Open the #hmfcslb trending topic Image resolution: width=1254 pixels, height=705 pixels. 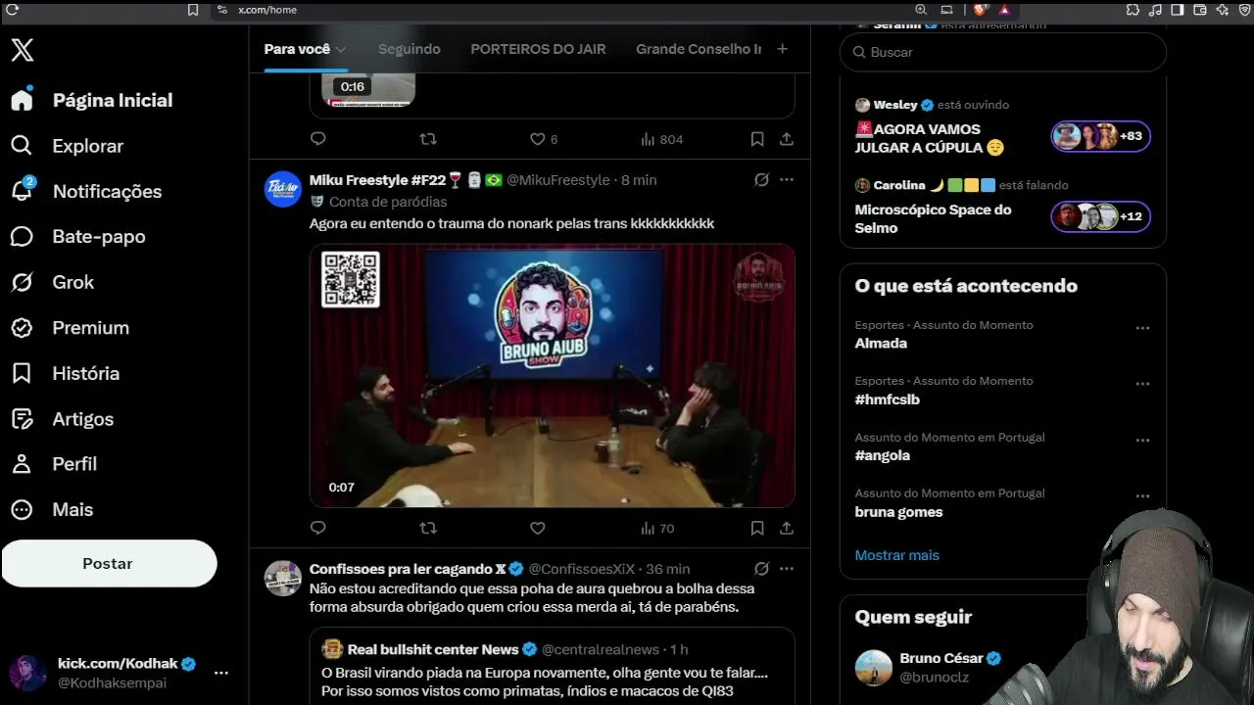click(887, 399)
